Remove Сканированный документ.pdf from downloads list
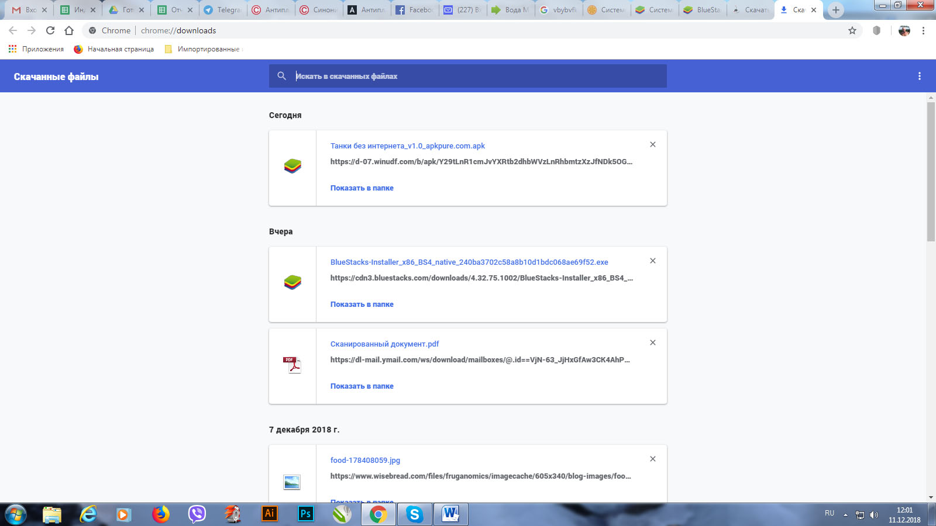The height and width of the screenshot is (526, 936). (x=653, y=342)
